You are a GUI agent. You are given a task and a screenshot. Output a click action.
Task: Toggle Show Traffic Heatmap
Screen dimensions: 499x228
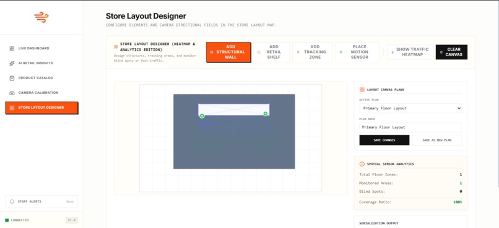click(x=410, y=52)
